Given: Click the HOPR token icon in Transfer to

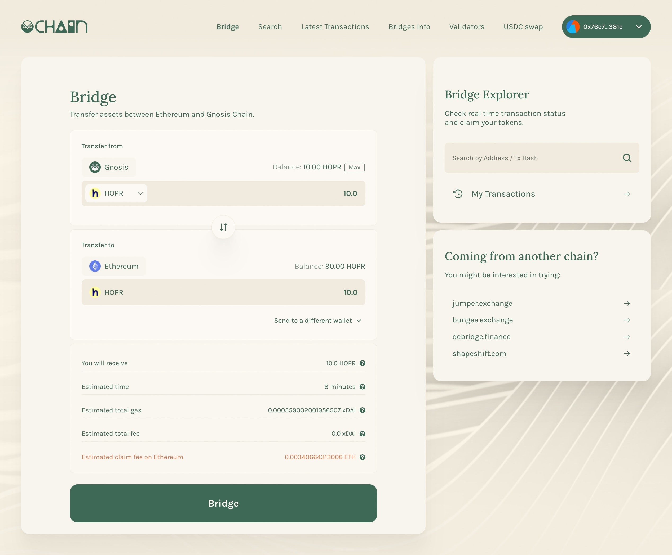Looking at the screenshot, I should (x=95, y=292).
